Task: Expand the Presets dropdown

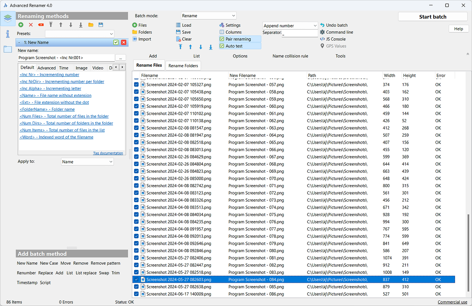Action: pos(80,34)
